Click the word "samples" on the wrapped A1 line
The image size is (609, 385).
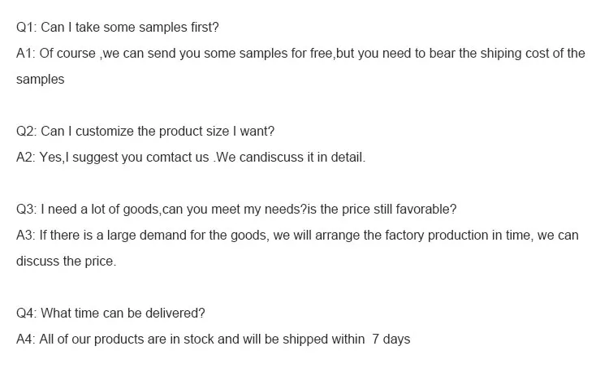click(x=40, y=80)
